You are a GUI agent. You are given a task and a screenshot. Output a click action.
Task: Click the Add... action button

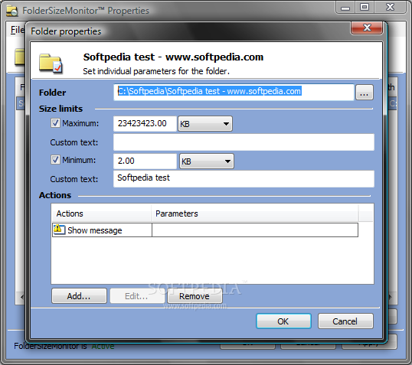(79, 296)
